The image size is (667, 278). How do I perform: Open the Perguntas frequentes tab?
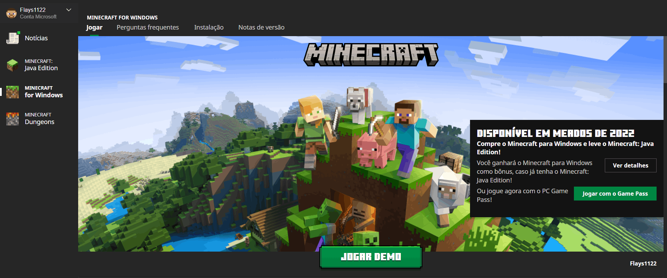tap(148, 27)
